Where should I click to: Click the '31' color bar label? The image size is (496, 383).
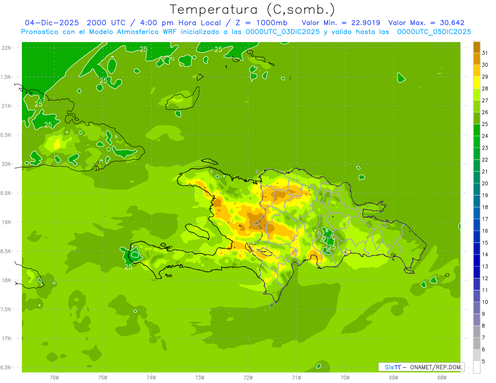pyautogui.click(x=485, y=53)
